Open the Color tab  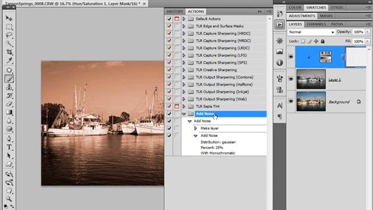[x=295, y=8]
